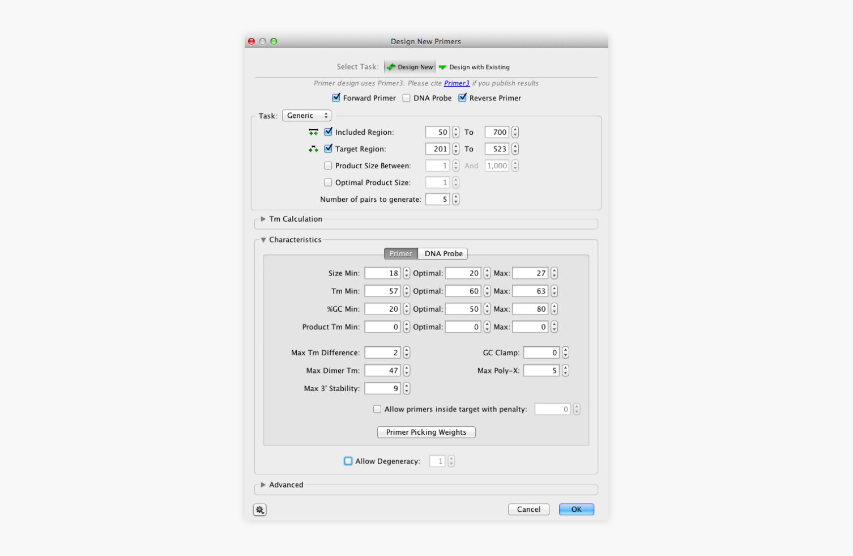The image size is (853, 556).
Task: Select the Design with Existing task button
Action: tap(474, 67)
